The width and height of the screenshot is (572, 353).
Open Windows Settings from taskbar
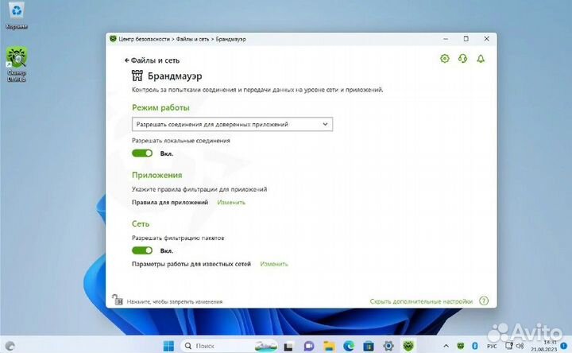point(388,346)
